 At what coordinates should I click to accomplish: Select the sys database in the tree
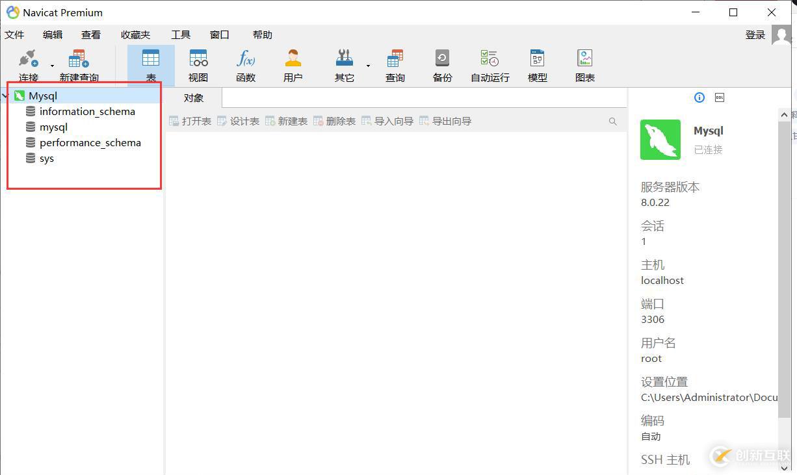47,159
